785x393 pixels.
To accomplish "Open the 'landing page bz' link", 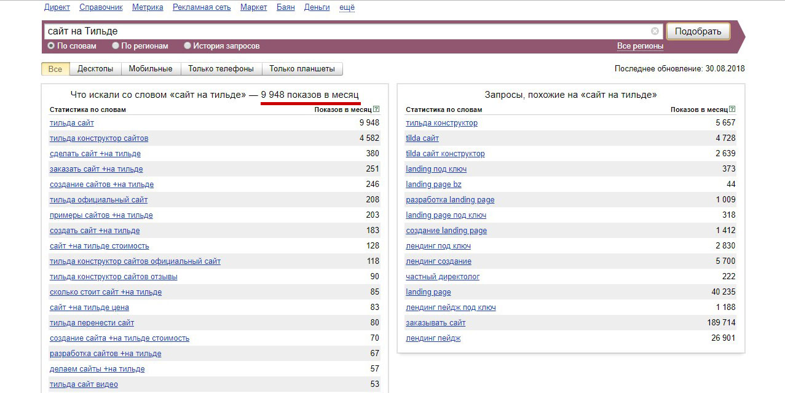I will pos(433,185).
